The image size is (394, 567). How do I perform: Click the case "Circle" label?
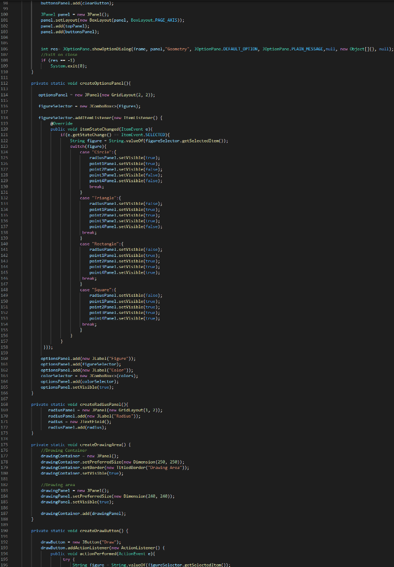pyautogui.click(x=98, y=152)
